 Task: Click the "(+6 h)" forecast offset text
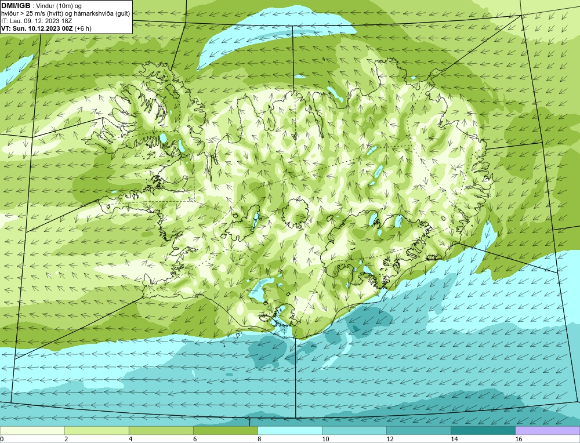click(x=83, y=28)
